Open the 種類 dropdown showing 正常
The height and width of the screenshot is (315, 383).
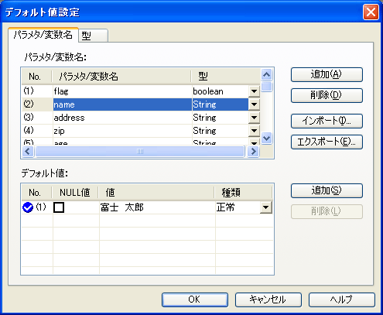coord(266,207)
